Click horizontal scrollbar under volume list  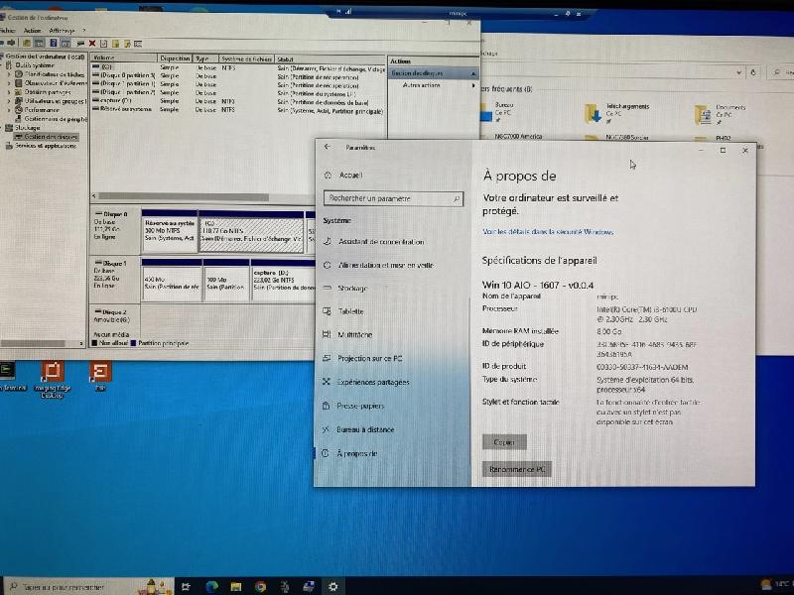tap(184, 196)
